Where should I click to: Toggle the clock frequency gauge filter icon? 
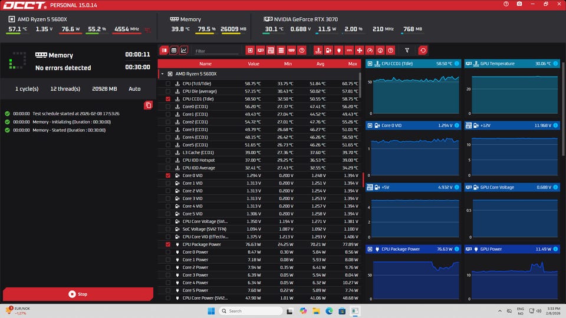pyautogui.click(x=370, y=51)
